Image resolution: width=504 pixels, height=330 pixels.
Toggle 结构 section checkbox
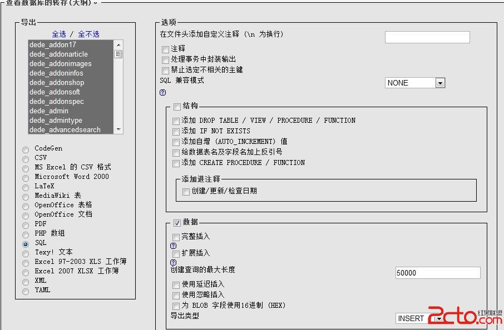click(177, 107)
